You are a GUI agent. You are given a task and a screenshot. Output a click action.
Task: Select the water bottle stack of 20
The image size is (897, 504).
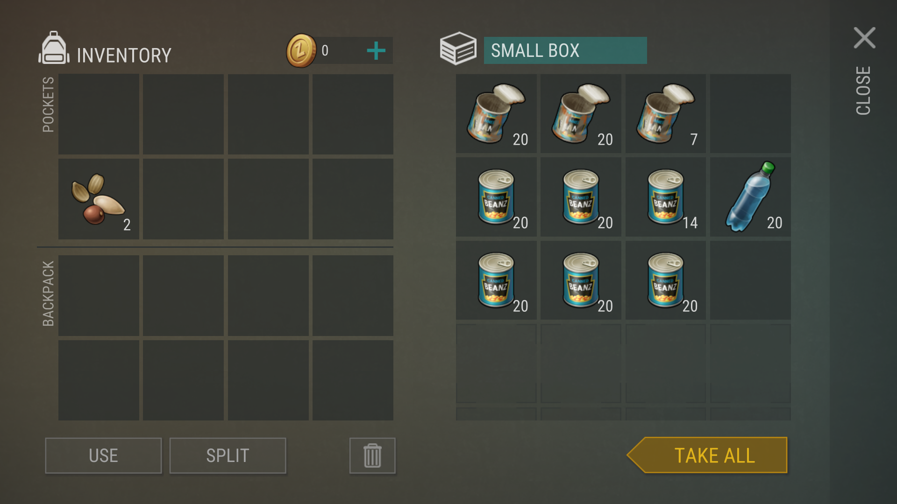click(750, 197)
